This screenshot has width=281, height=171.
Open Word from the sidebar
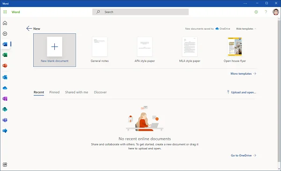[x=5, y=44]
